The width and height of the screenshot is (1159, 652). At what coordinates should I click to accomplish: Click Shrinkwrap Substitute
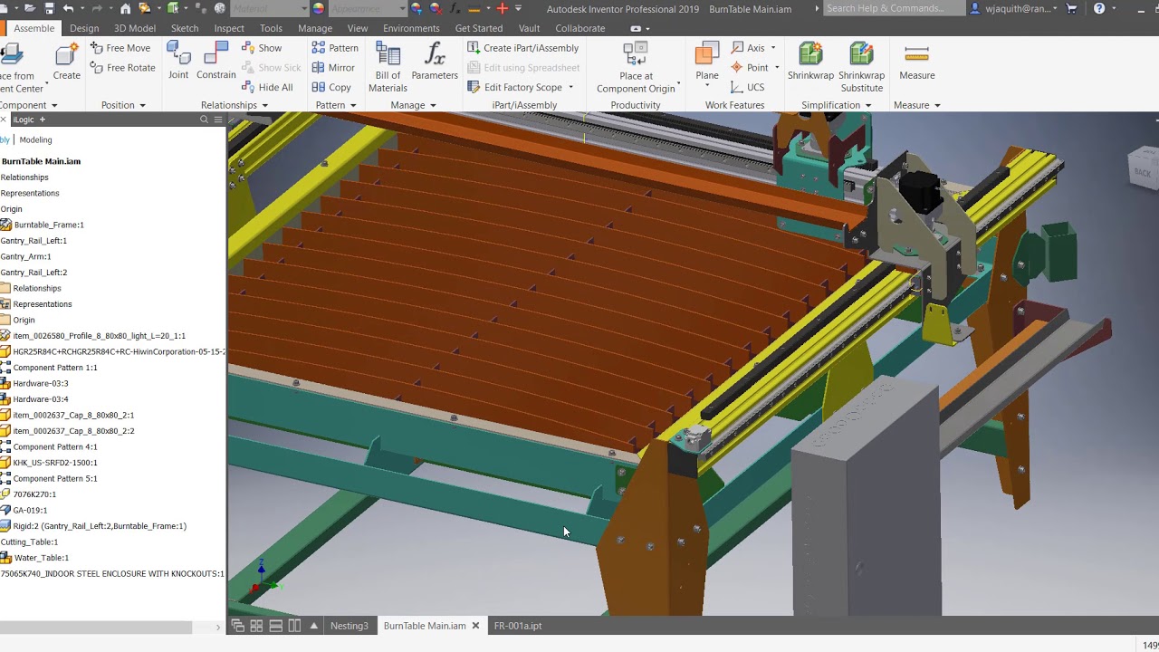click(x=862, y=68)
